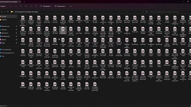Click the Knock him out.mp3 file name
Image resolution: width=191 pixels, height=107 pixels.
[x=183, y=44]
